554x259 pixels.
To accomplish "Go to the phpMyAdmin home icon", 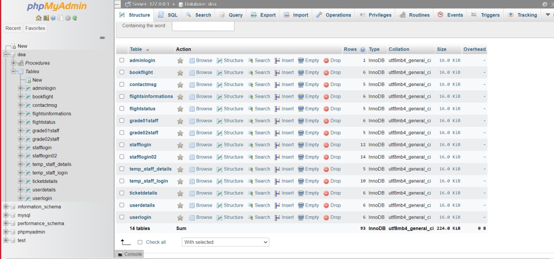I will (39, 18).
